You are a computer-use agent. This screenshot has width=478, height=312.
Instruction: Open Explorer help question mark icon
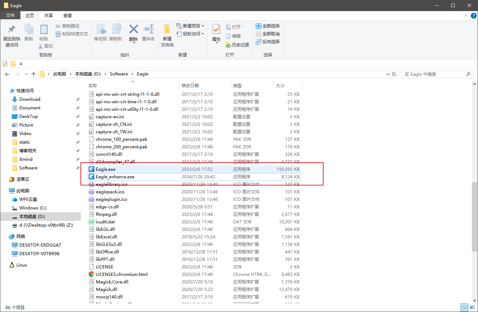(x=473, y=16)
